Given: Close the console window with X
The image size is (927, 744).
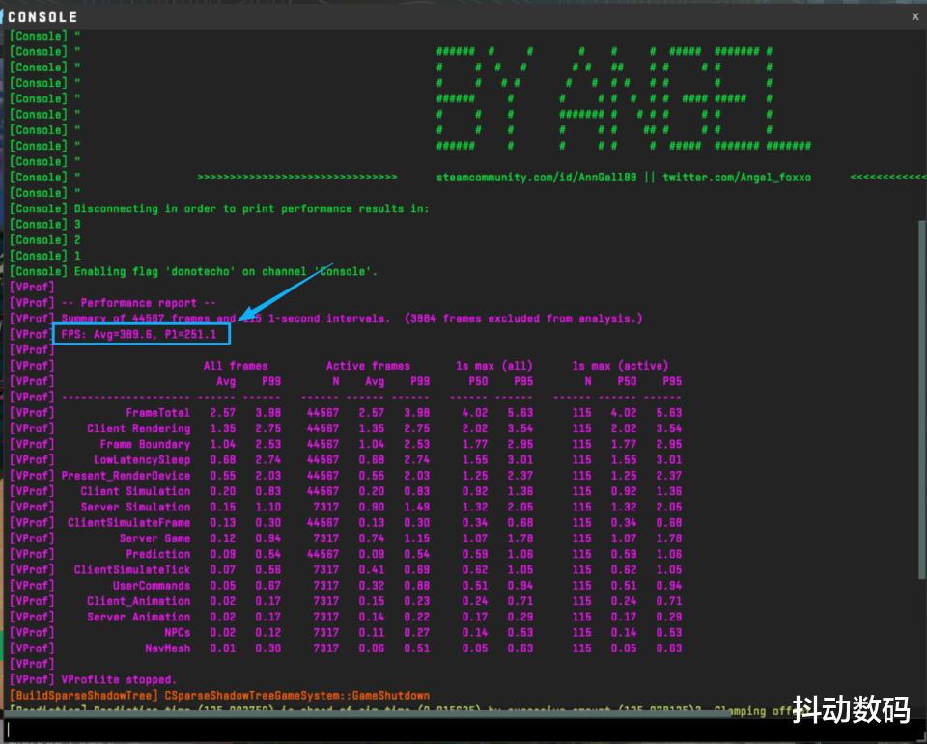Looking at the screenshot, I should click(x=915, y=16).
